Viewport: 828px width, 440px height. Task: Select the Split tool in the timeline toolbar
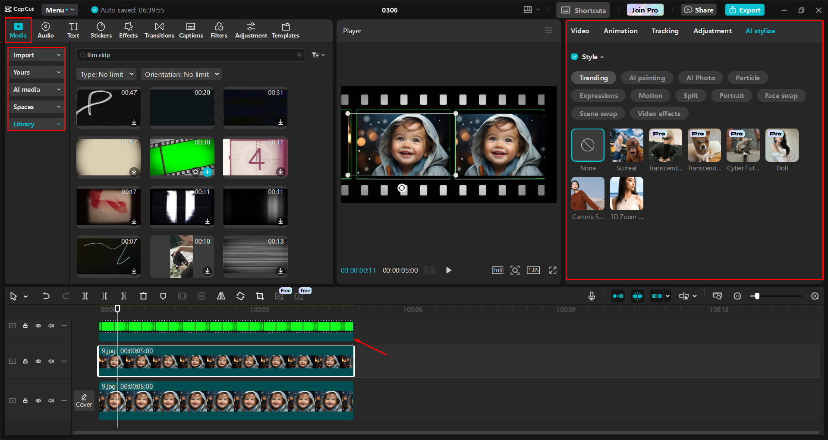tap(85, 296)
